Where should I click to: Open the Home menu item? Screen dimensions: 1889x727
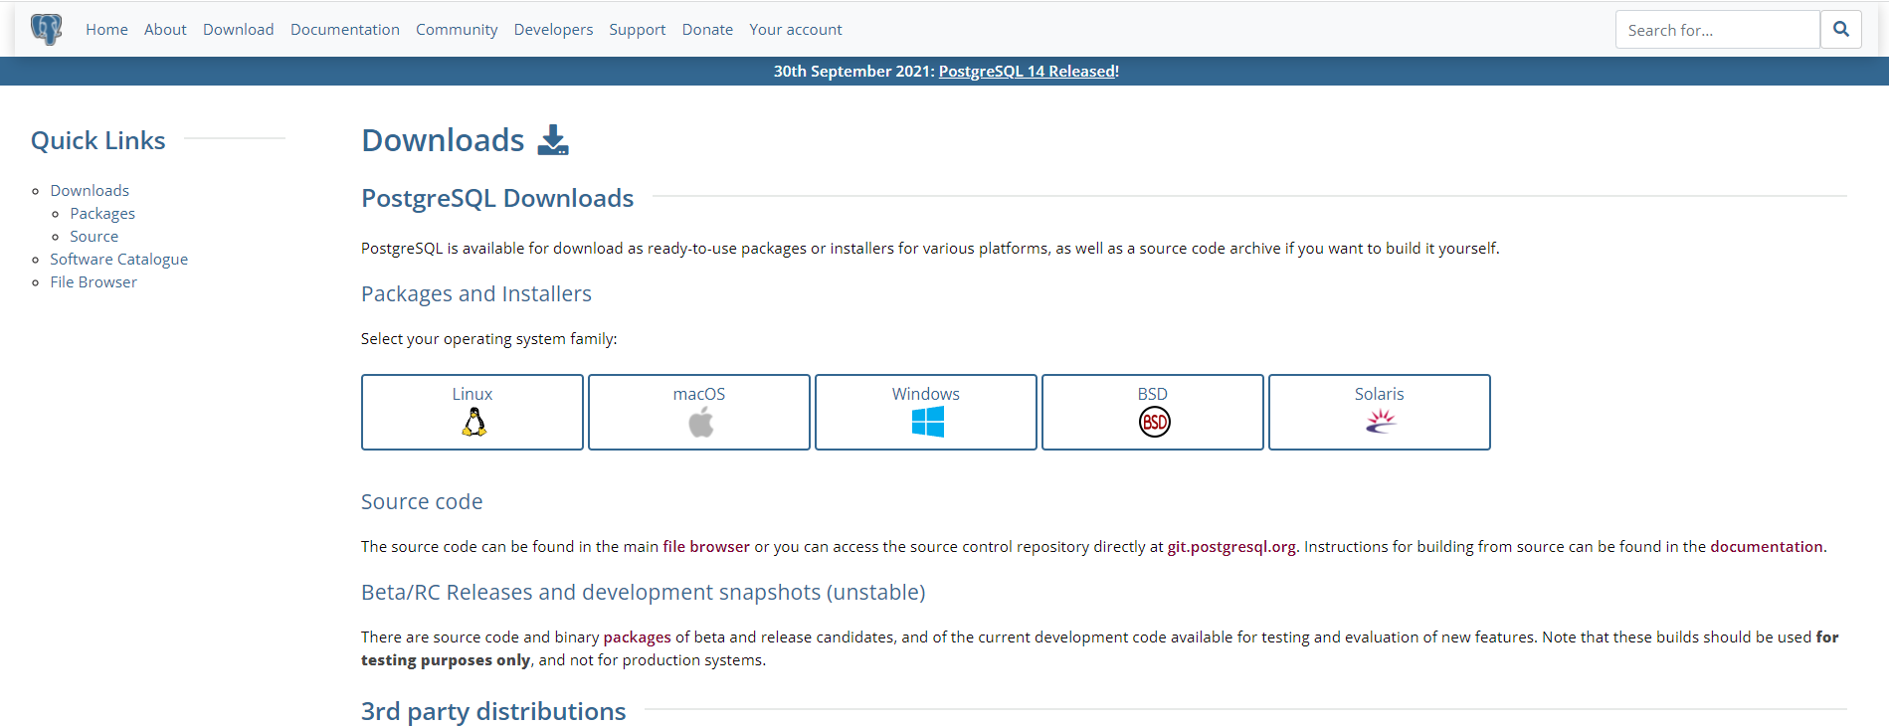[106, 30]
